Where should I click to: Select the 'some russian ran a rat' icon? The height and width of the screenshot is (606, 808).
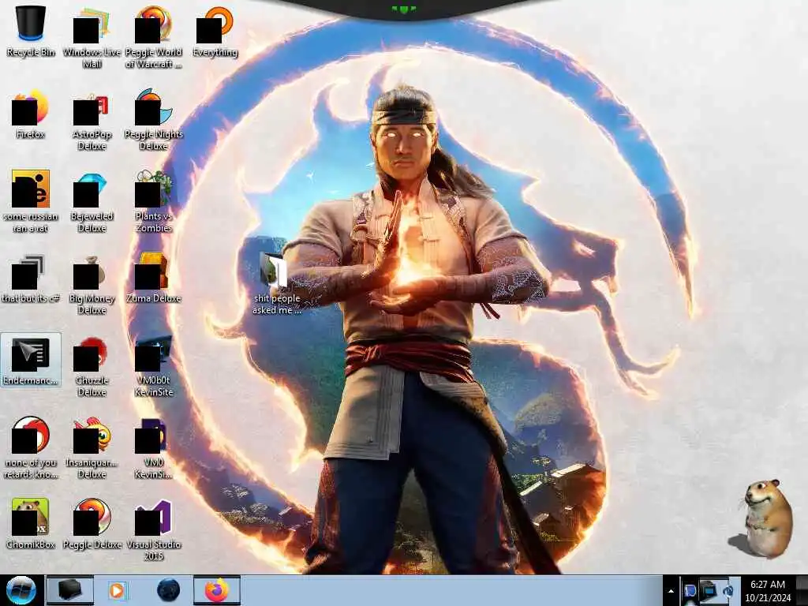click(x=31, y=201)
